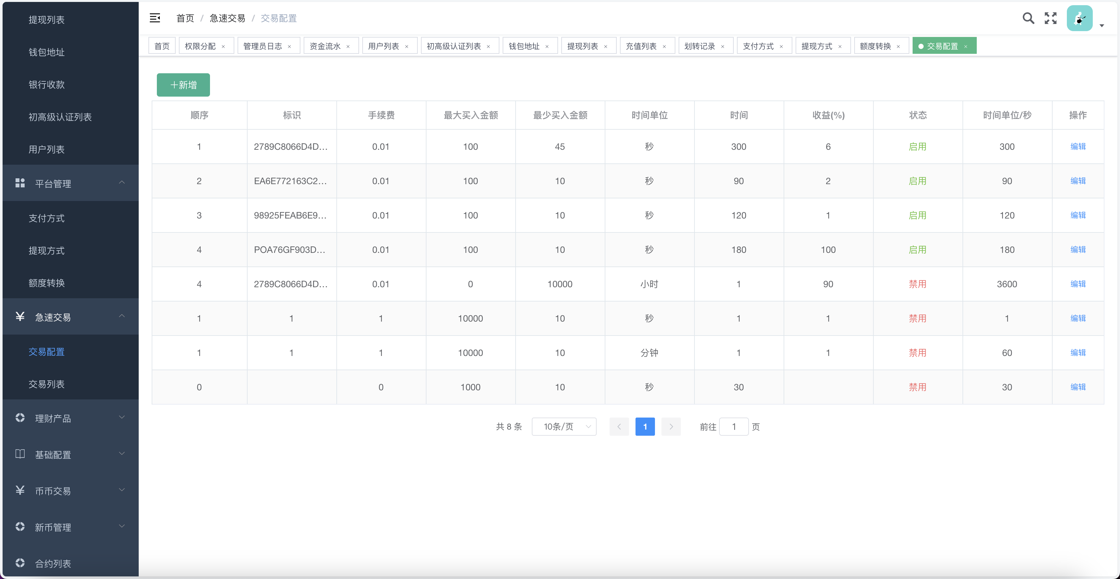Click the 理财产品 section icon

click(x=19, y=418)
